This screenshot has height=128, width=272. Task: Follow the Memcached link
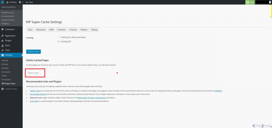click(x=82, y=98)
